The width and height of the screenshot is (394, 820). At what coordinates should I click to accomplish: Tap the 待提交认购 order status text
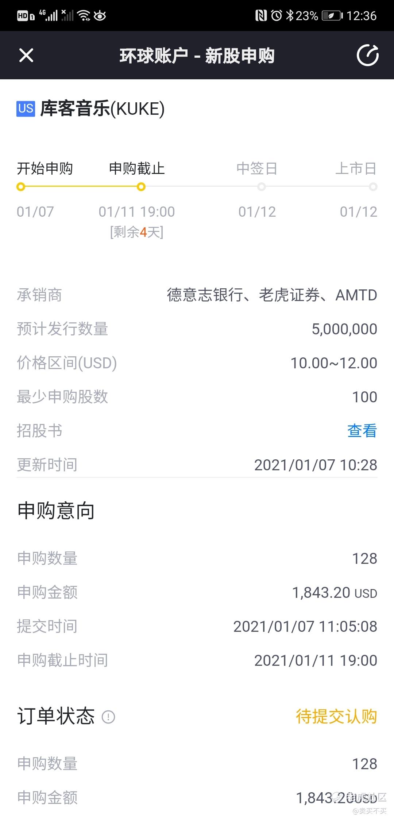336,717
